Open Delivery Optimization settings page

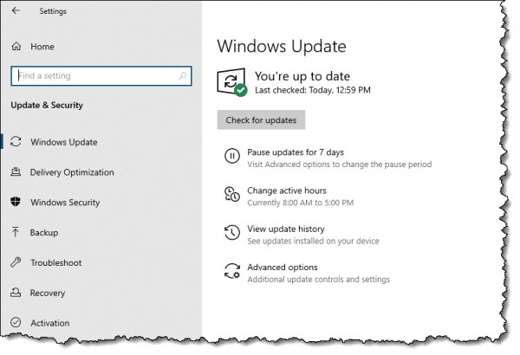[72, 172]
